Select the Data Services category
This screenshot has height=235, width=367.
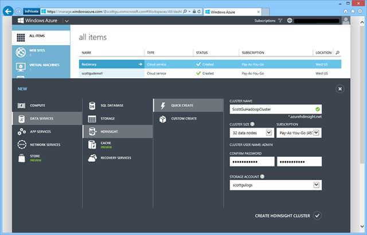pyautogui.click(x=47, y=118)
